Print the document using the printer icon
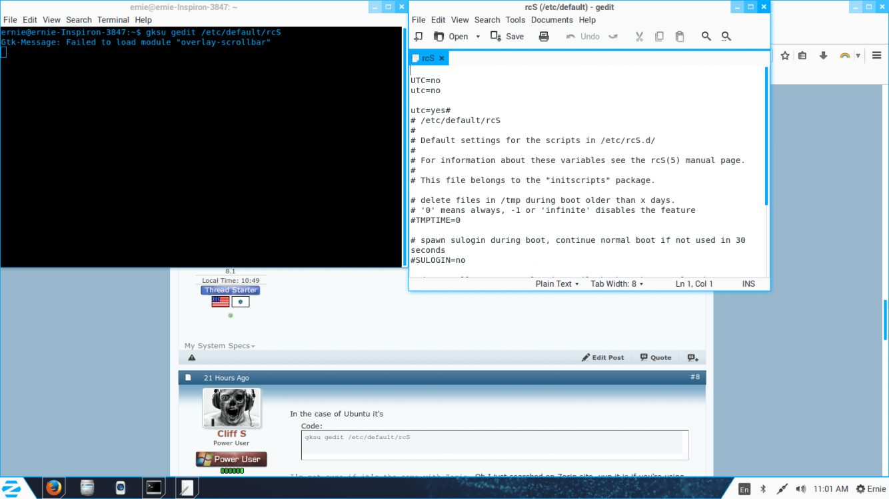Image resolution: width=889 pixels, height=499 pixels. pos(544,37)
